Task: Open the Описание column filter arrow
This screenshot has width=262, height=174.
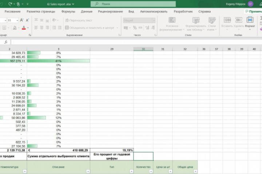Action: click(88, 171)
